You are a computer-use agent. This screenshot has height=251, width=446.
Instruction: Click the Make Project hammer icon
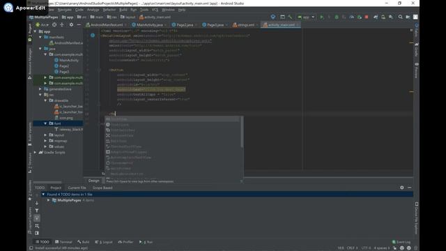tap(290, 17)
